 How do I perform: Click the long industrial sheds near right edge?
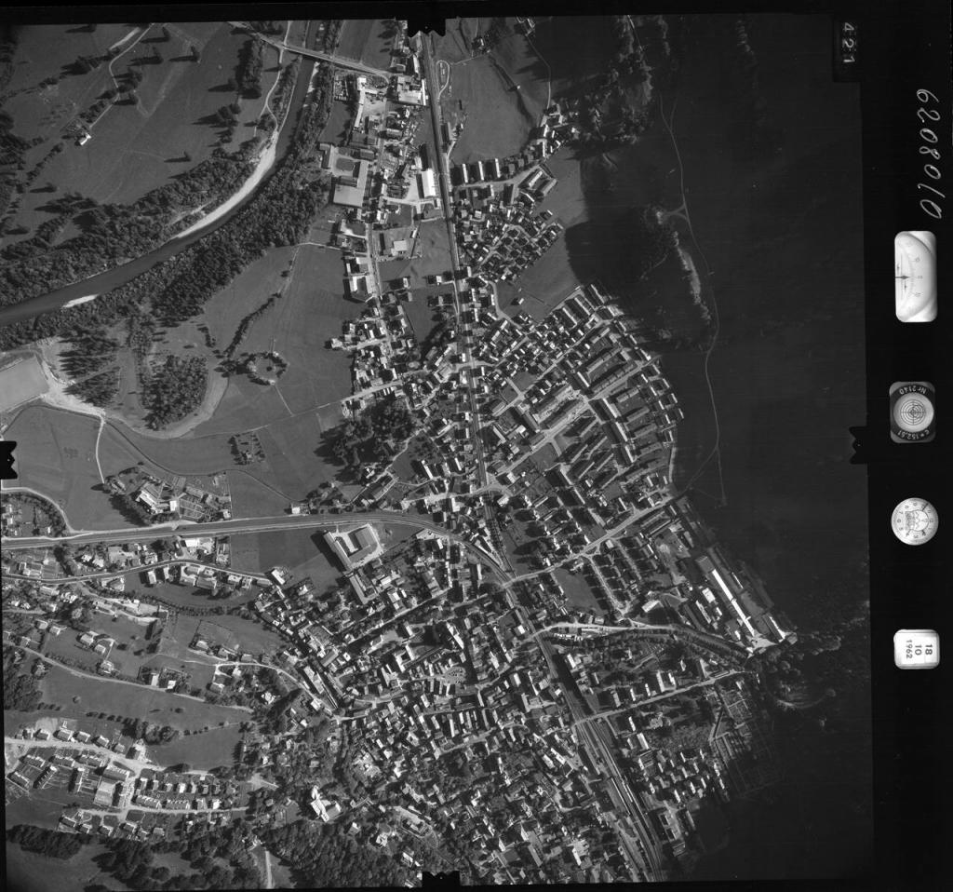point(735,596)
